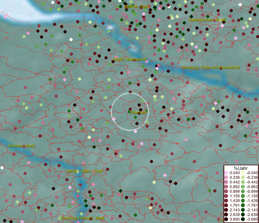259x223 pixels.
Task: Select the Bremen, Stadt label
Action: 22,146
